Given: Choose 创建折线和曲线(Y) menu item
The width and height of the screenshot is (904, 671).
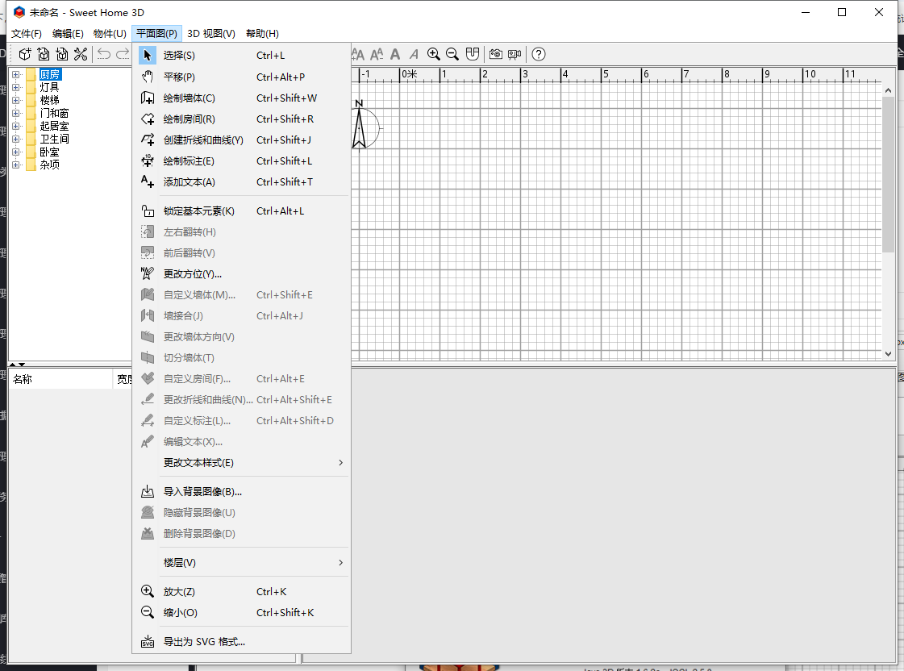Looking at the screenshot, I should (x=241, y=140).
